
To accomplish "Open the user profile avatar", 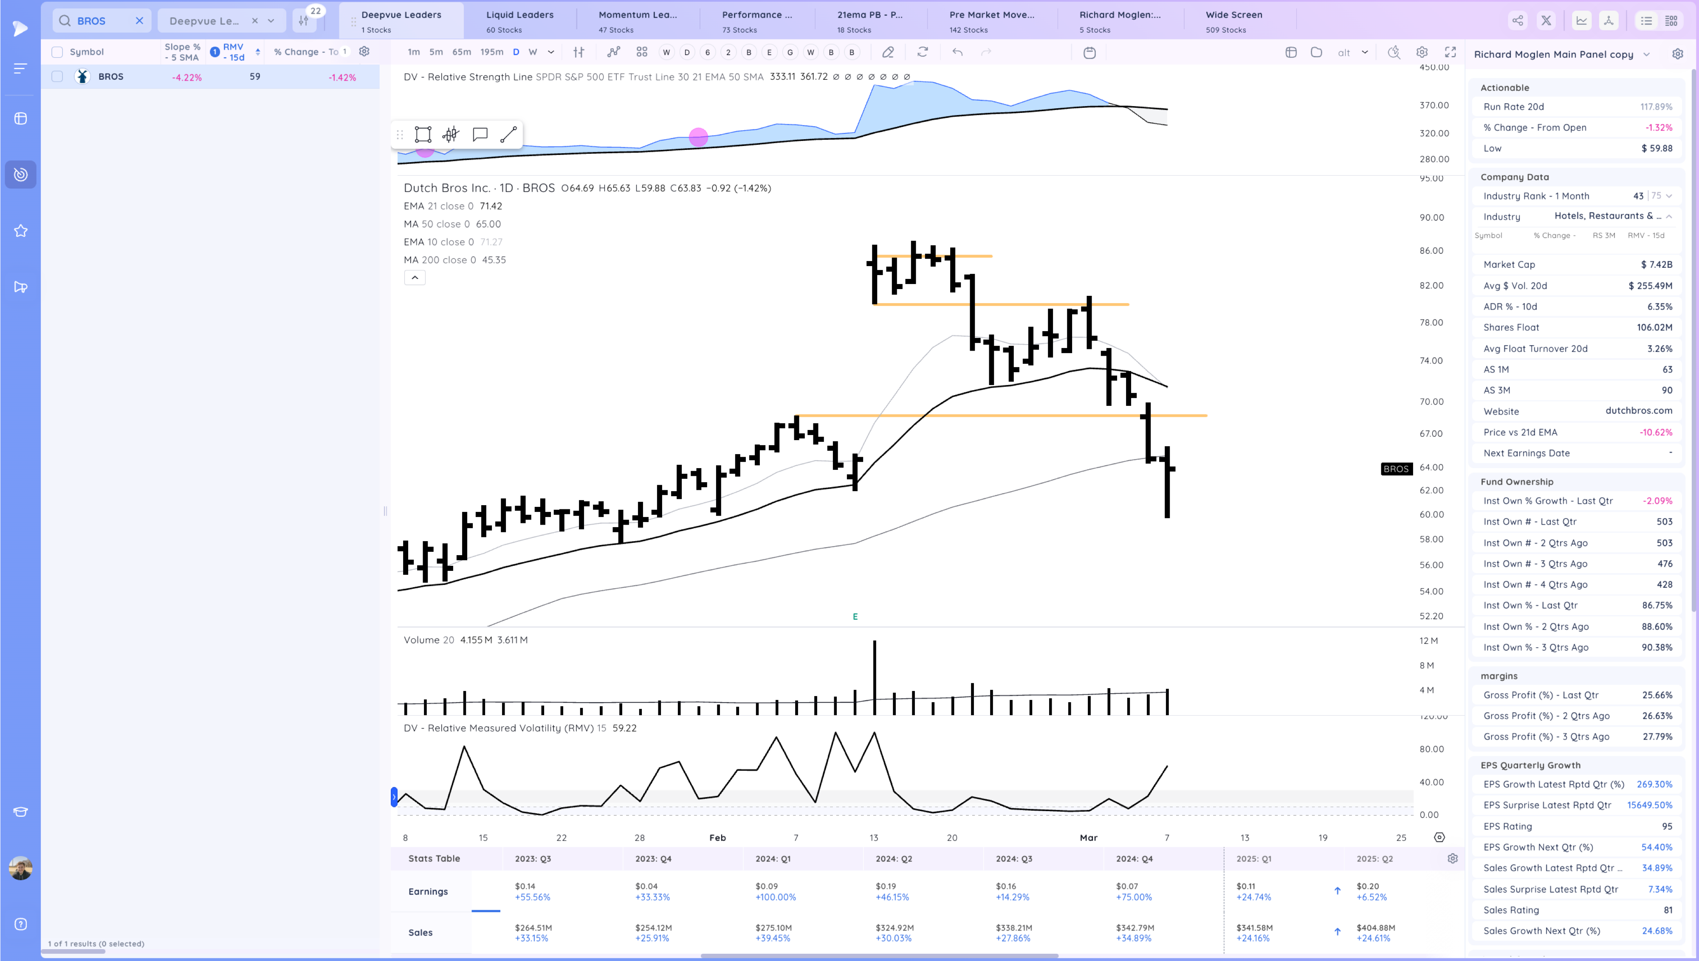I will pos(20,868).
